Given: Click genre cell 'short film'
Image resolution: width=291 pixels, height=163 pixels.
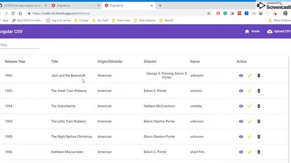Looking at the screenshot, I should tap(197, 152).
